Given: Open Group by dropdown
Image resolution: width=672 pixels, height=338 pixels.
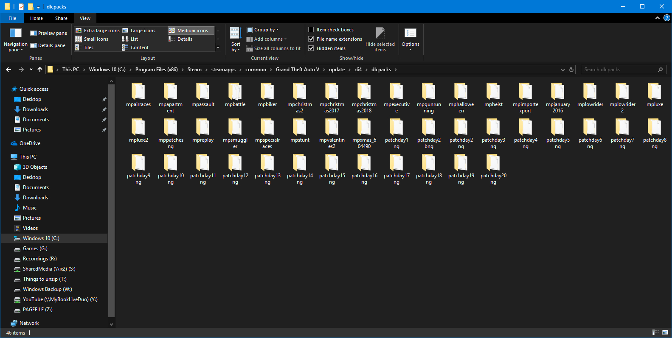Looking at the screenshot, I should point(262,30).
